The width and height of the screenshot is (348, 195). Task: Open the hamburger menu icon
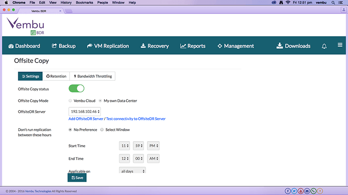pos(340,45)
